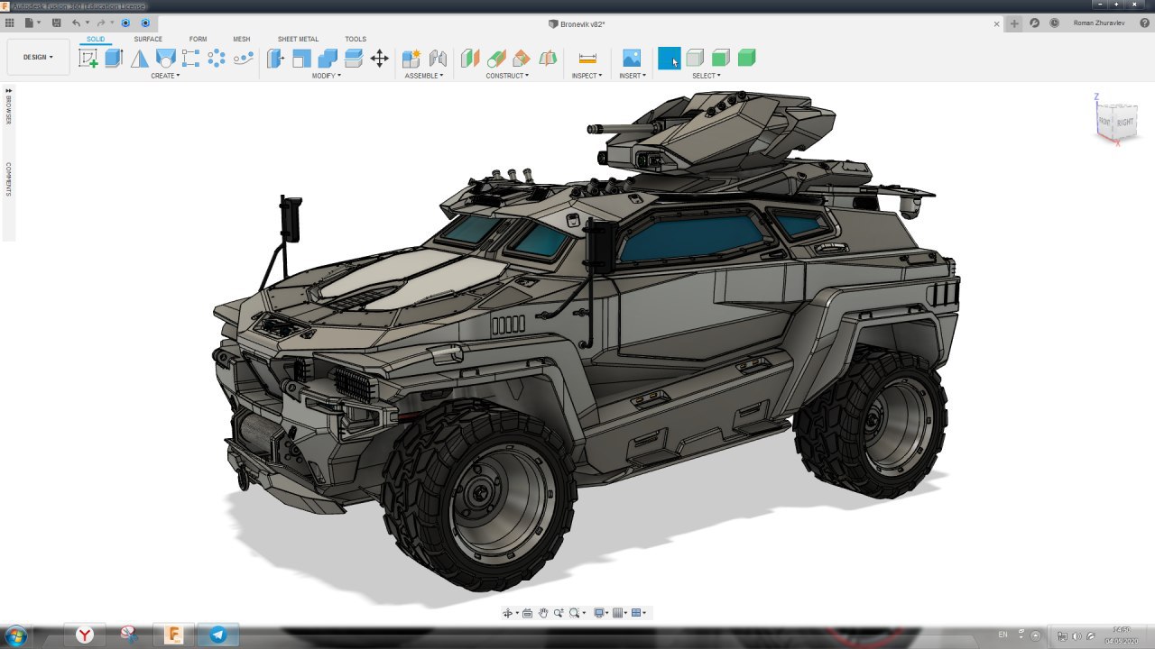Select the Zoom Window fit tool
The image size is (1155, 649).
pyautogui.click(x=577, y=613)
